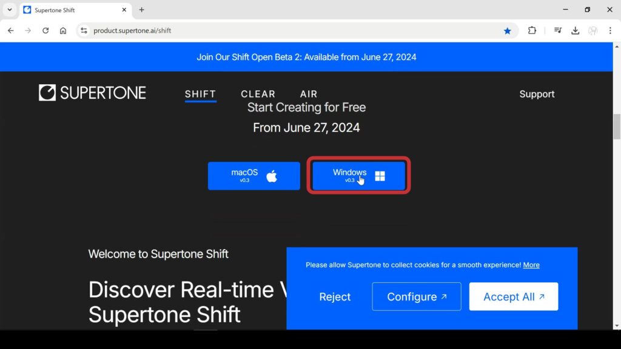Viewport: 621px width, 349px height.
Task: Download the macOS v0.3 version
Action: click(253, 176)
